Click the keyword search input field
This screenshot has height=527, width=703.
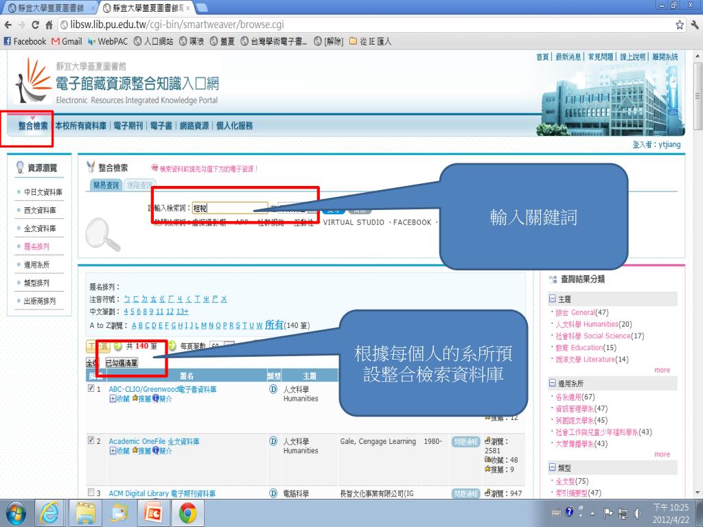pos(230,208)
